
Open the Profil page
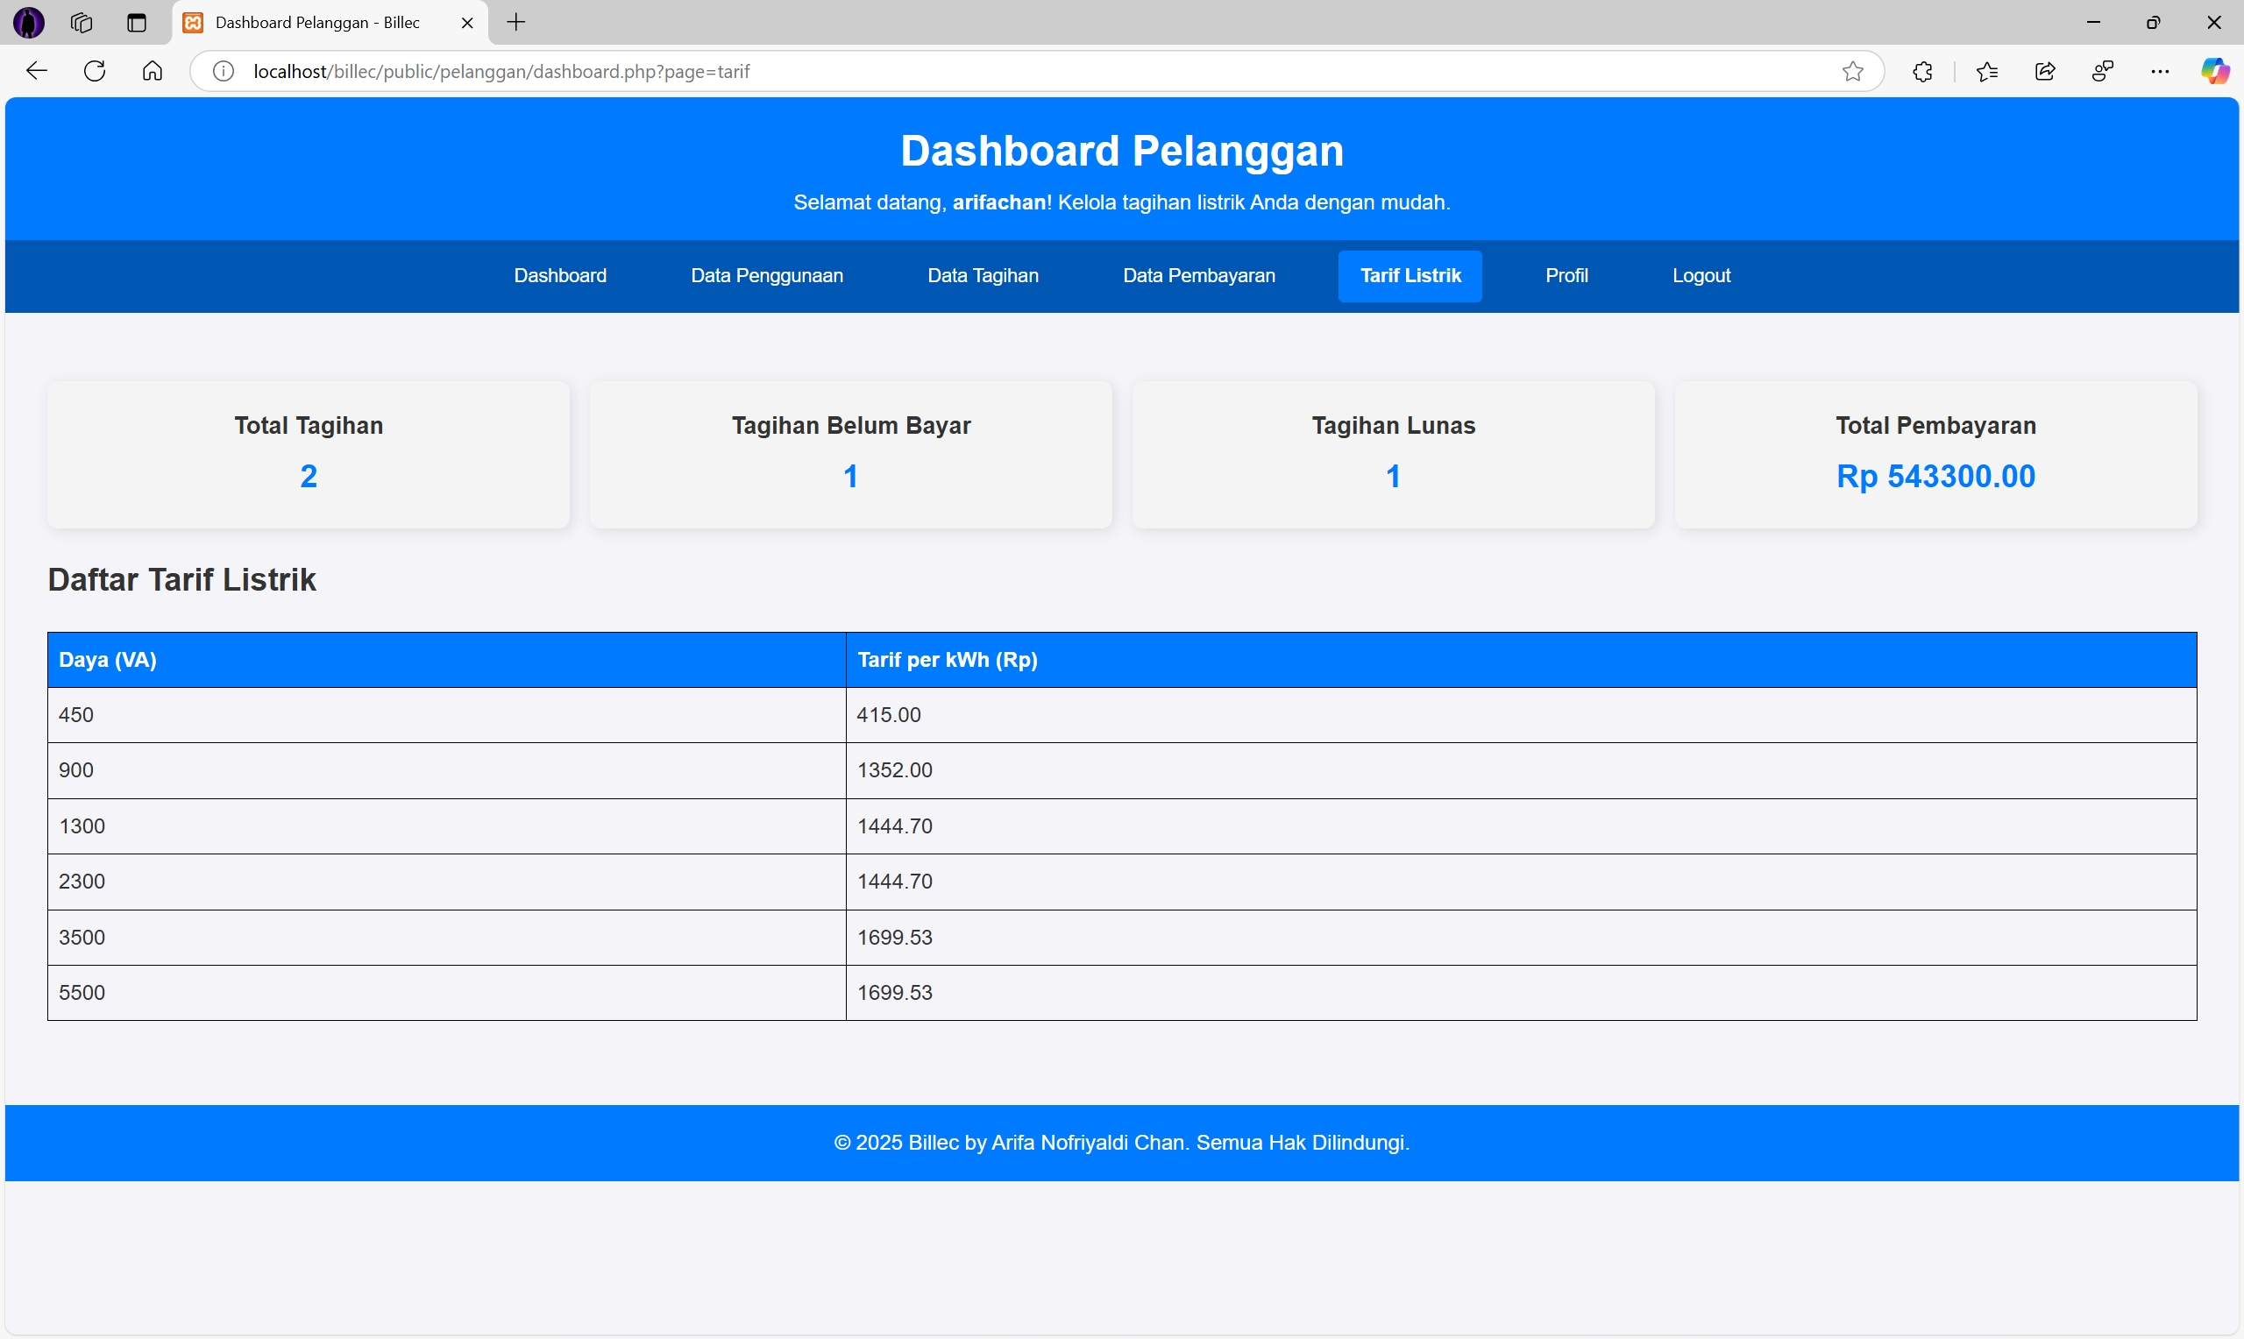coord(1566,276)
